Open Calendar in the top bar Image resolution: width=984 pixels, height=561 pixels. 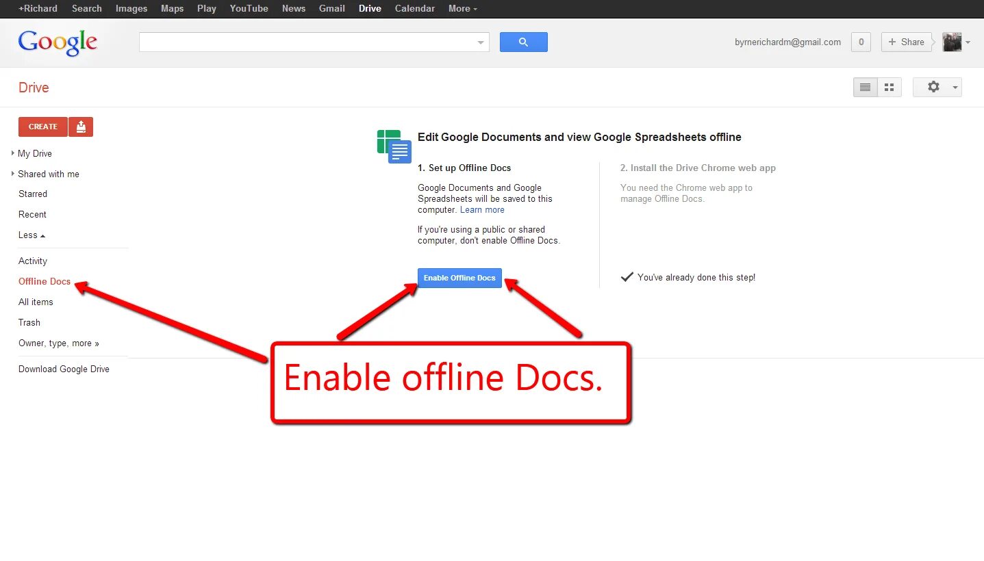415,8
